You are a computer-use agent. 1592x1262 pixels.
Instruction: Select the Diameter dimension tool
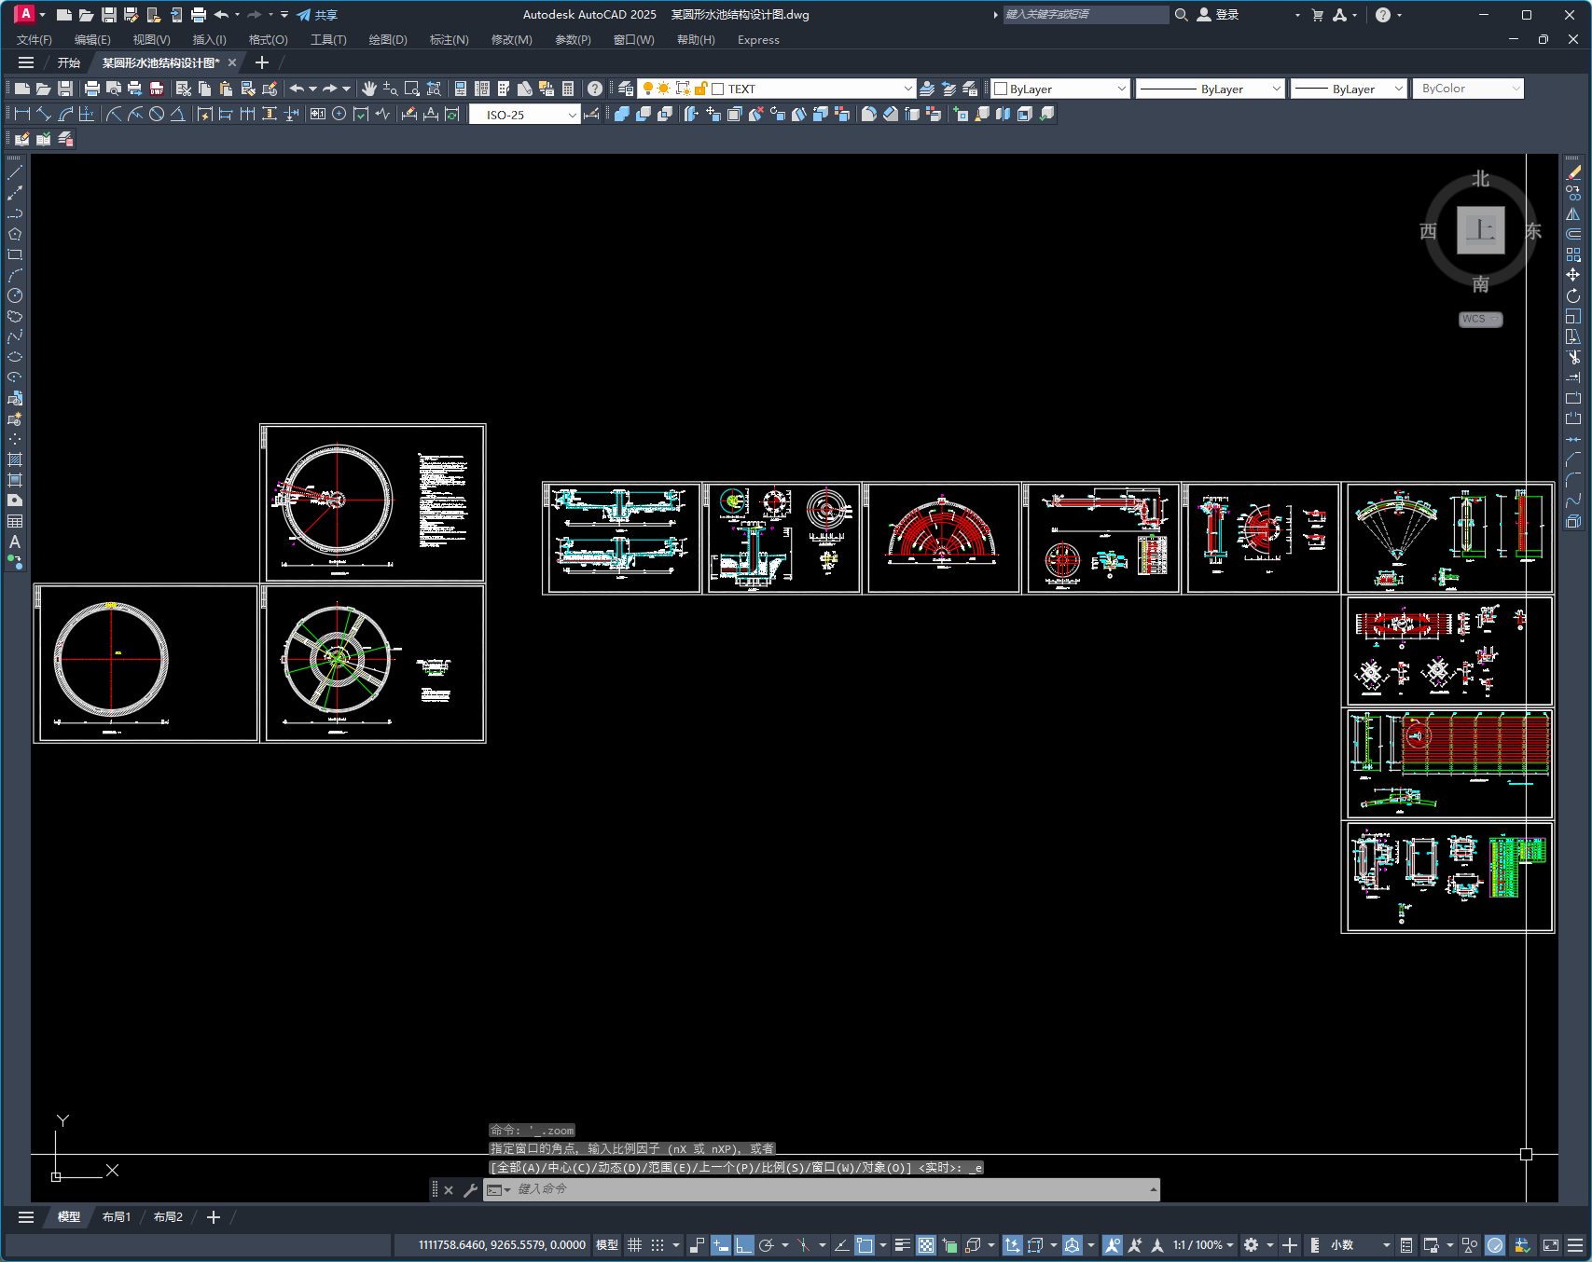[x=157, y=114]
